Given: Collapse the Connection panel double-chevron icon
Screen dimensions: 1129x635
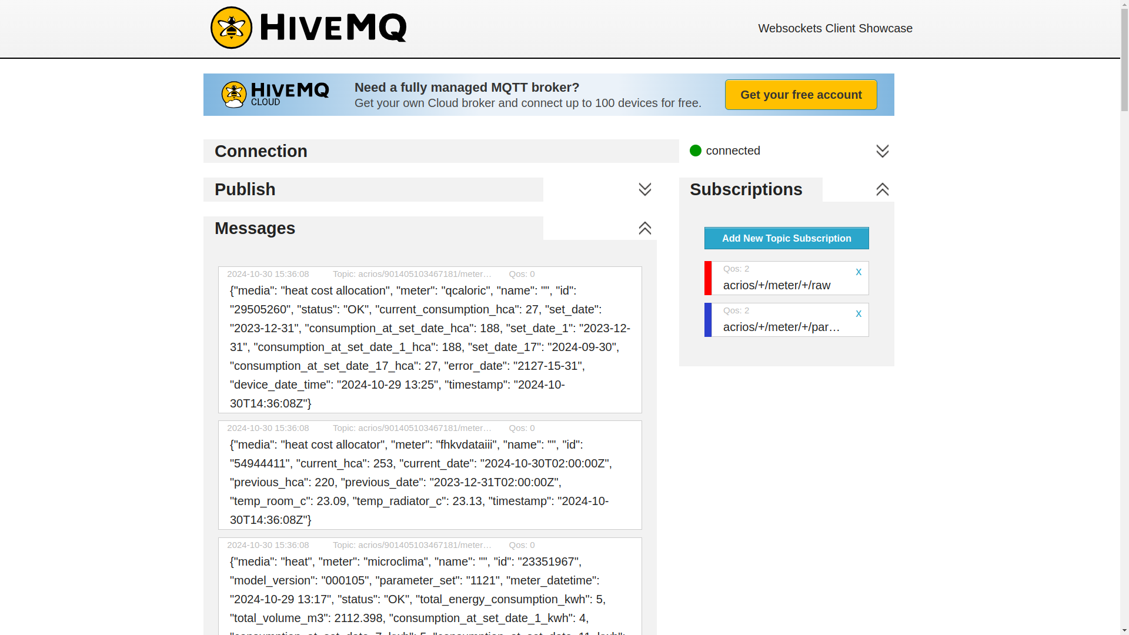Looking at the screenshot, I should click(883, 151).
